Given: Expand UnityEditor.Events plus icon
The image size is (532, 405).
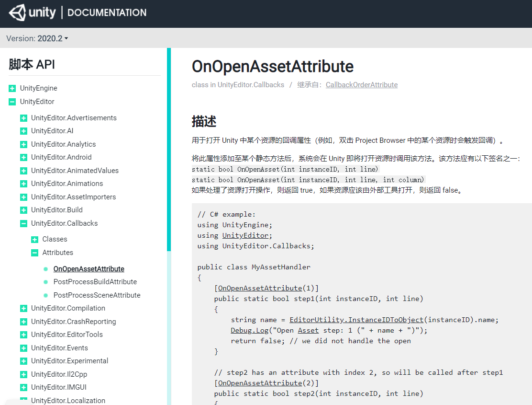Looking at the screenshot, I should coord(23,348).
